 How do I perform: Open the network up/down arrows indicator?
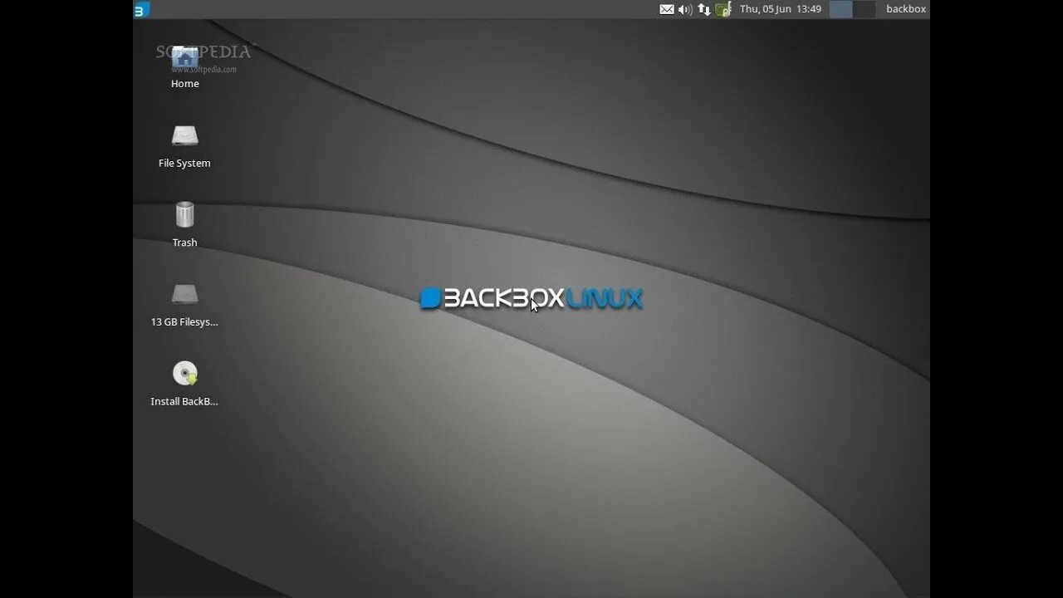pos(704,9)
